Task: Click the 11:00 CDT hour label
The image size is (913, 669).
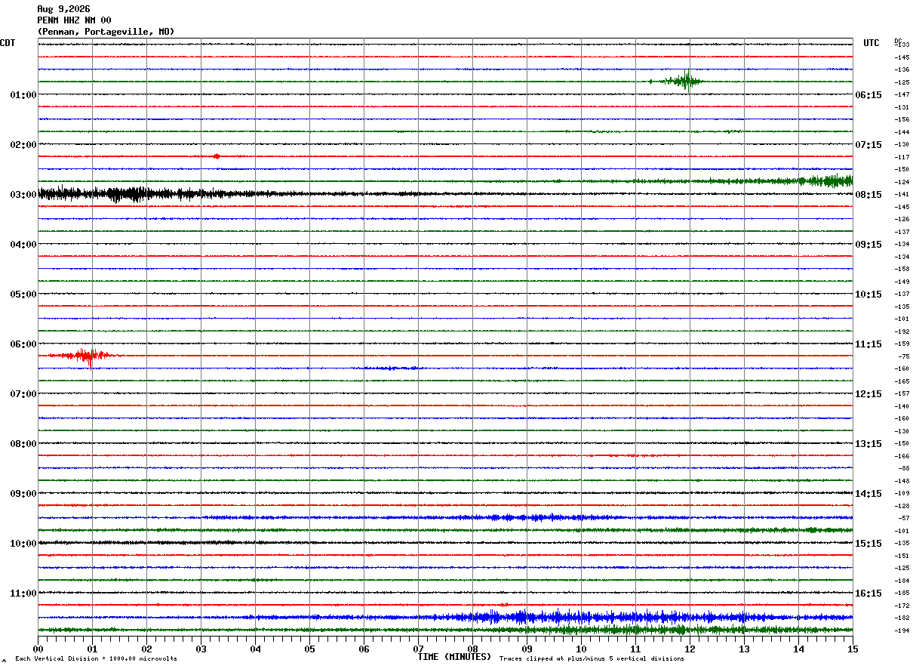Action: (23, 593)
